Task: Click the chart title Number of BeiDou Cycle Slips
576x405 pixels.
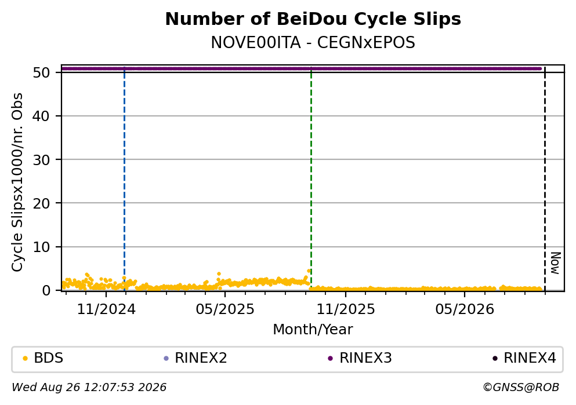Action: pos(313,19)
